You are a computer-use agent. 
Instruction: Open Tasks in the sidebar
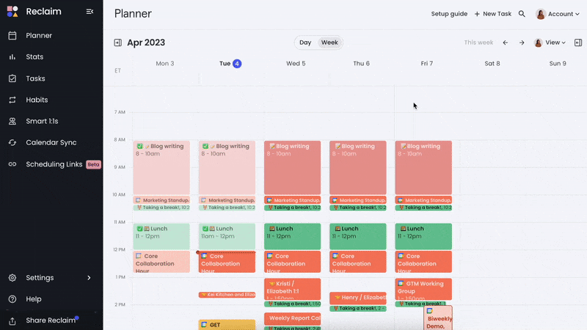pyautogui.click(x=35, y=78)
